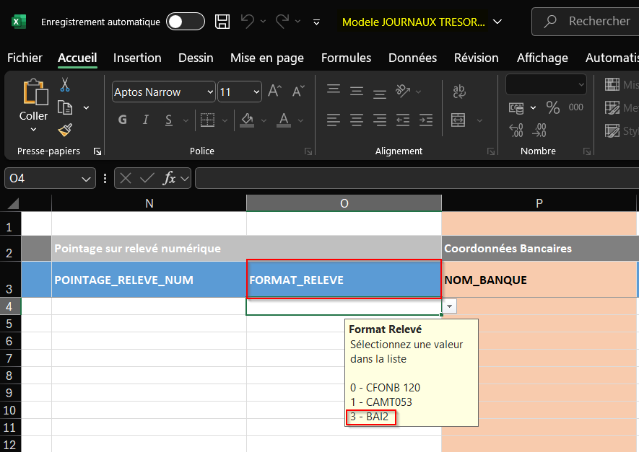The image size is (639, 452).
Task: Switch to the Formules tab
Action: tap(346, 58)
